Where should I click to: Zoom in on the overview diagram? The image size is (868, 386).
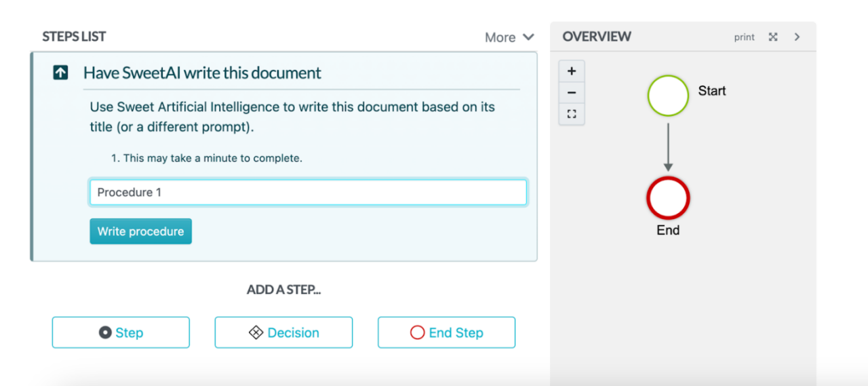click(x=572, y=71)
